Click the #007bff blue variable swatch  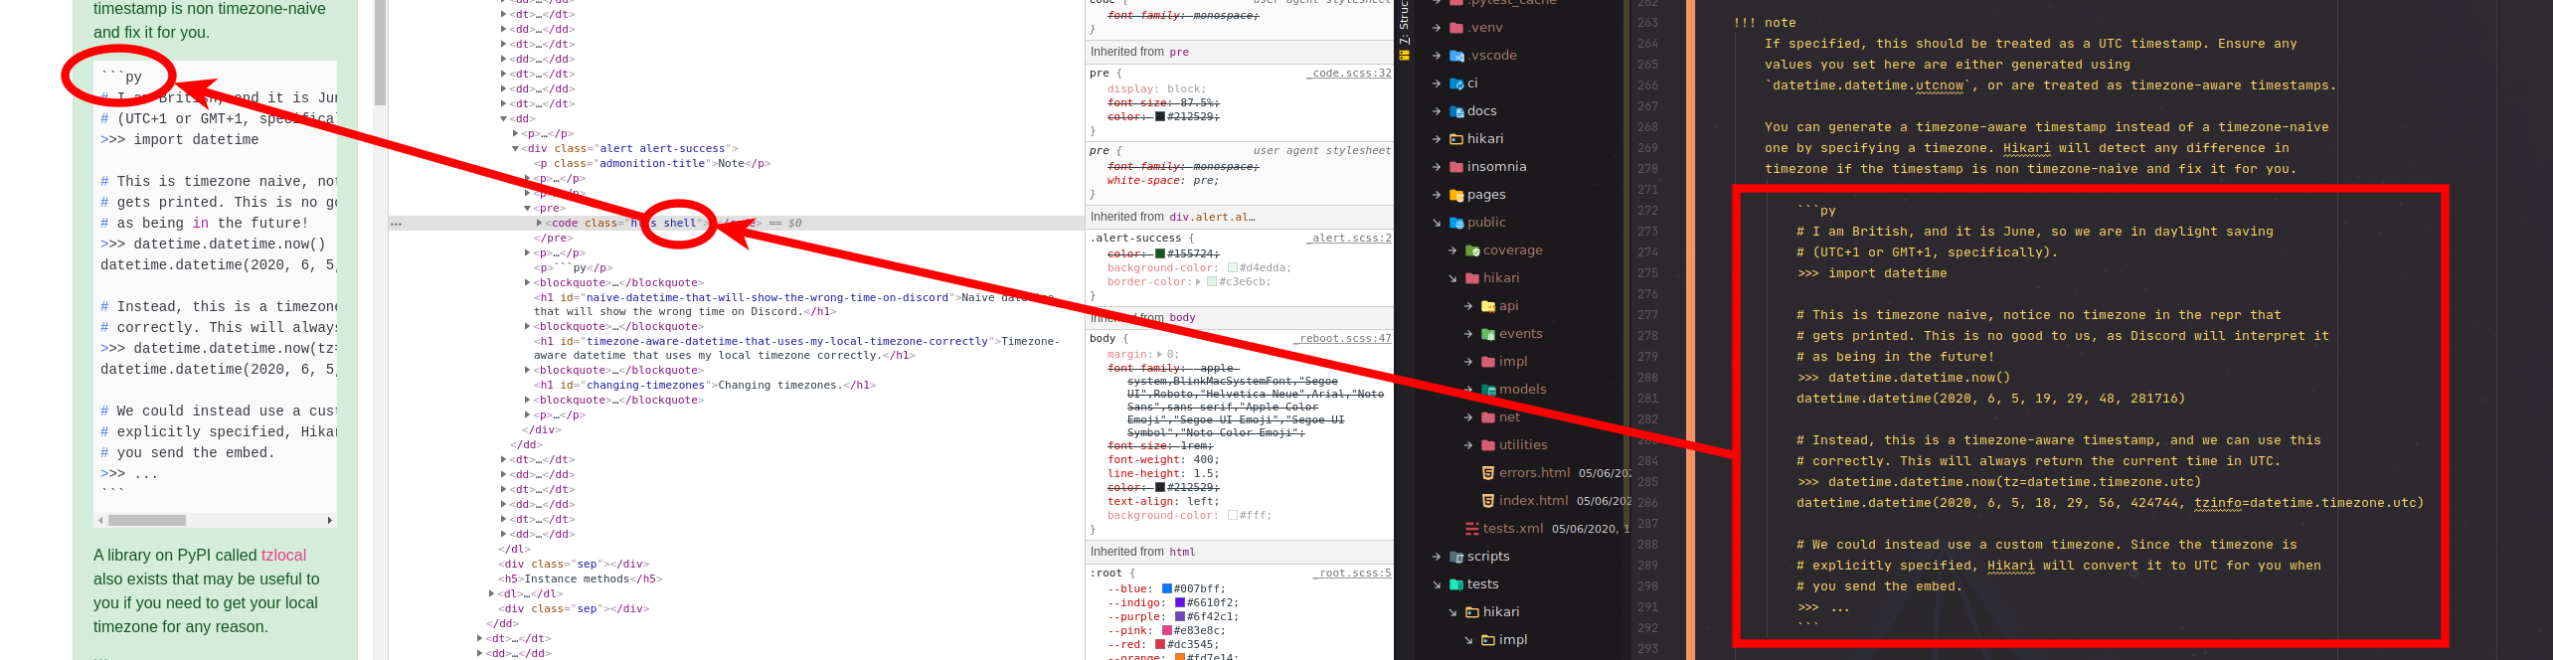pos(1167,589)
